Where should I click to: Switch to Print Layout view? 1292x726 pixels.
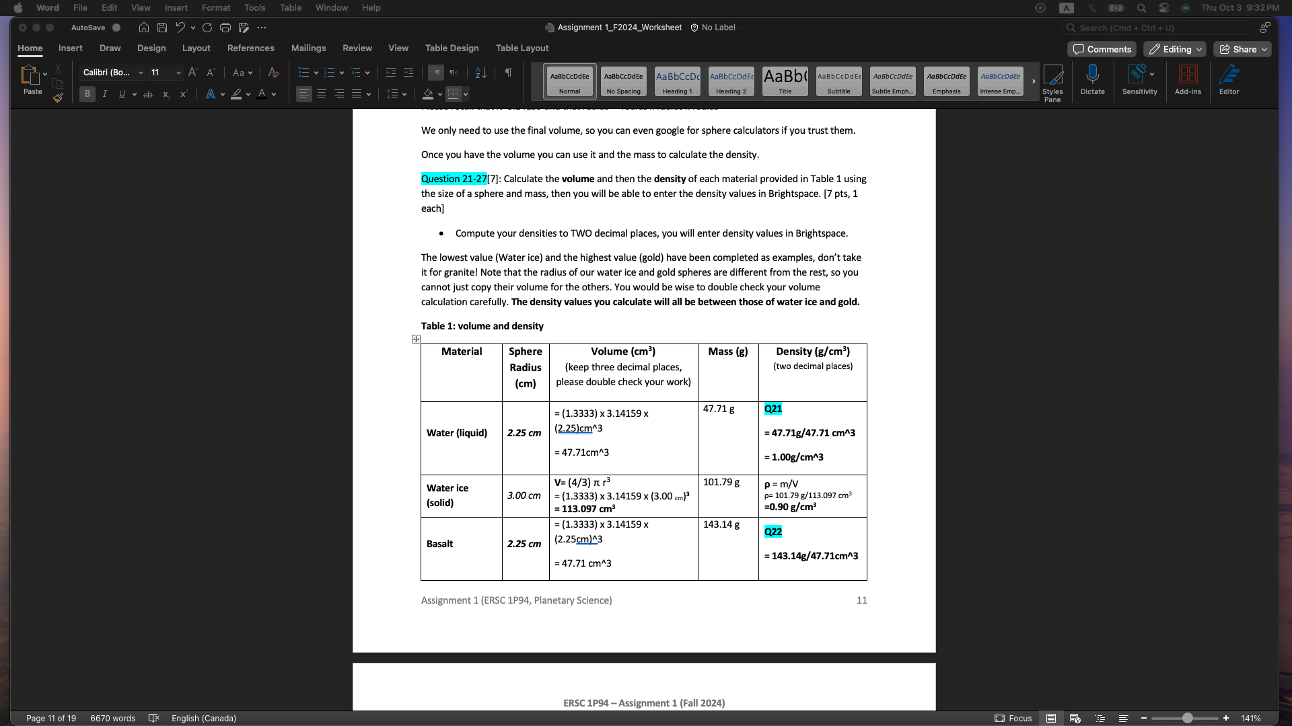click(x=1050, y=719)
